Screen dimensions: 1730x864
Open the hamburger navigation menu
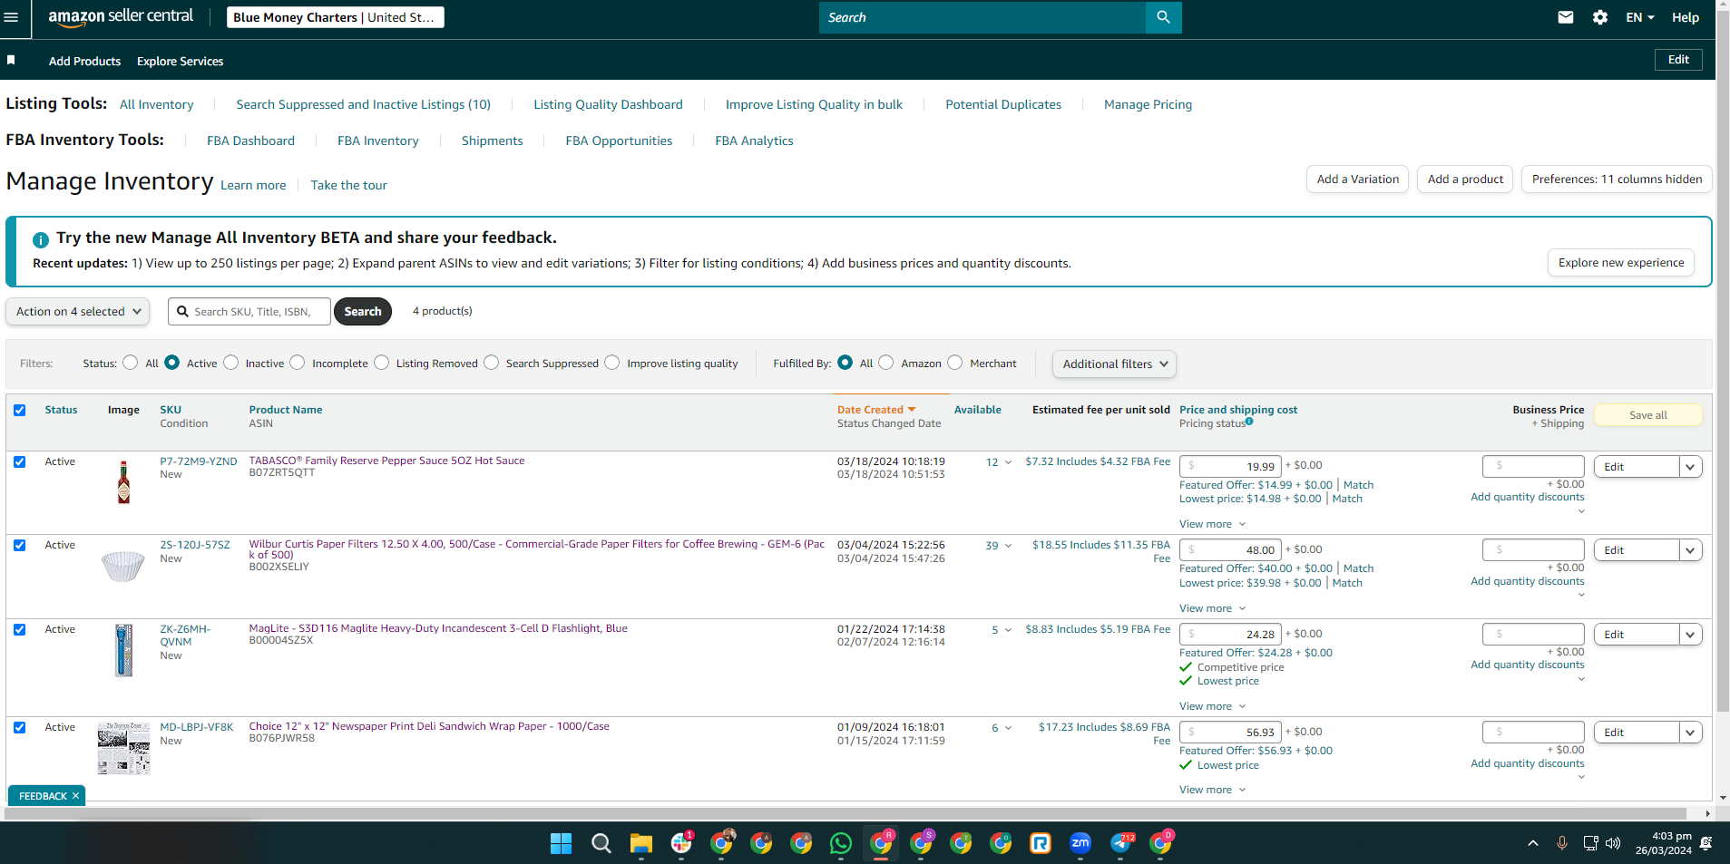11,17
